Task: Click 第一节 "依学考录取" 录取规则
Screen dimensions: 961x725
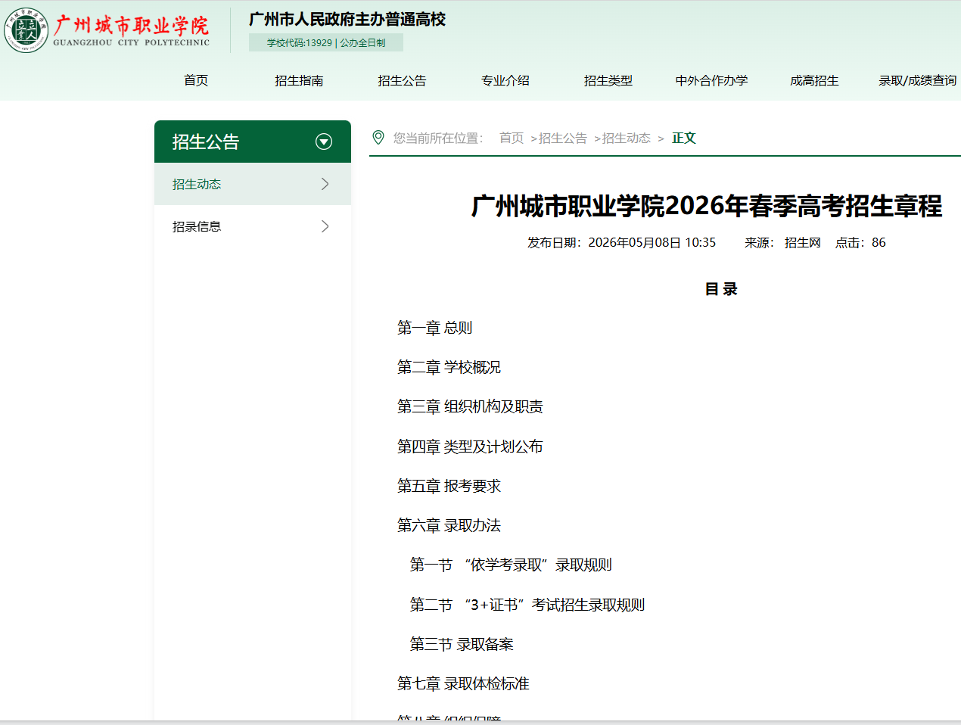Action: (511, 565)
